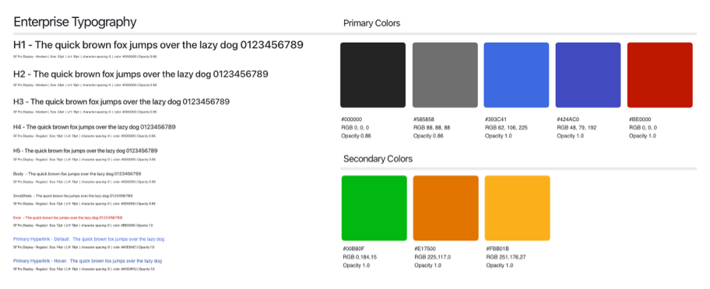This screenshot has height=289, width=710.
Task: Select the red #BE0000 color swatch
Action: click(659, 75)
